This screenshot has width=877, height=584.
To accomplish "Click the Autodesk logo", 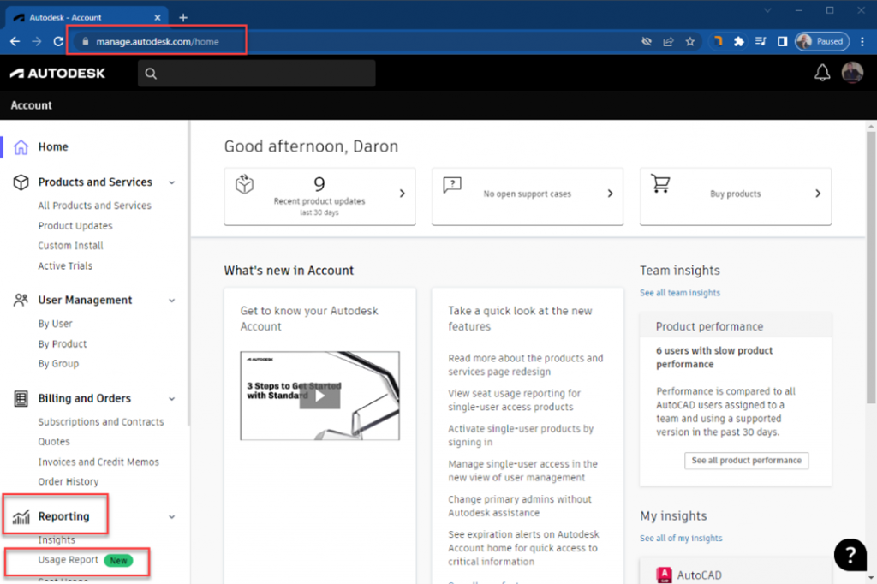I will (57, 74).
